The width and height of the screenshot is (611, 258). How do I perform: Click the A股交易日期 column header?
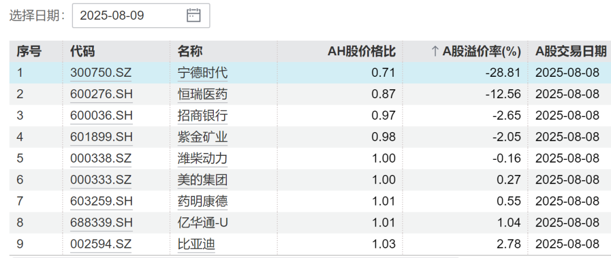click(x=570, y=51)
